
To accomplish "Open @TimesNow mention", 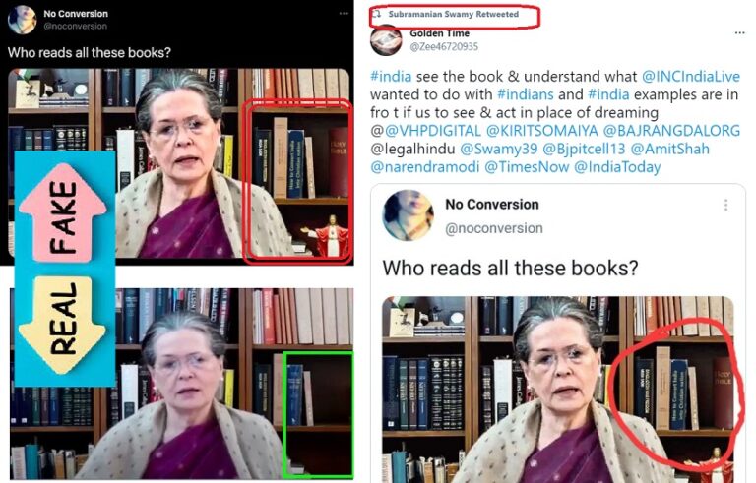I will tap(527, 167).
